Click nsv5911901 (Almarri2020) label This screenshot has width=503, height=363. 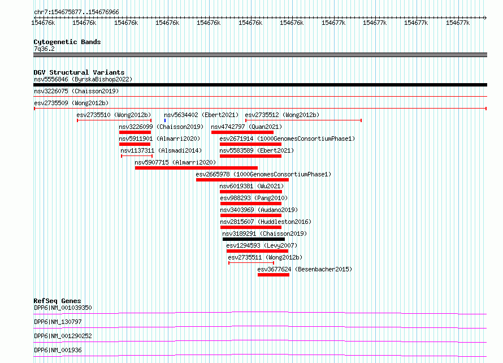(159, 139)
